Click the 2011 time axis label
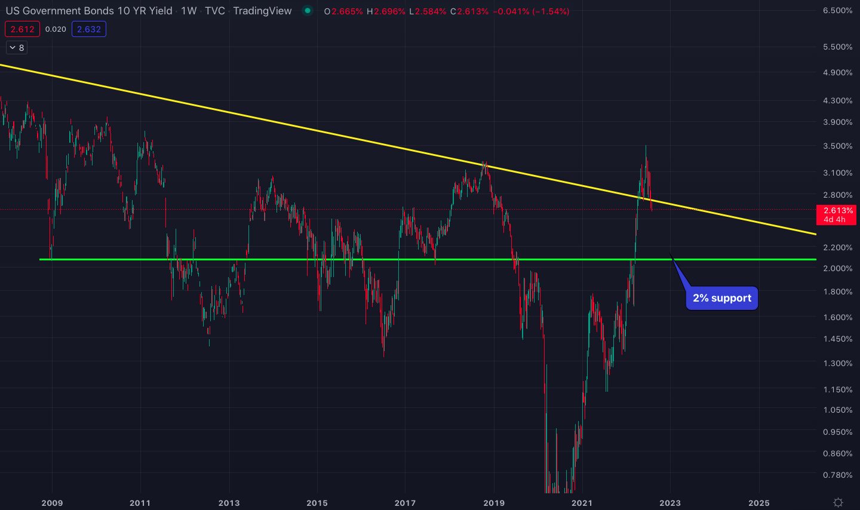Viewport: 860px width, 510px height. tap(140, 503)
